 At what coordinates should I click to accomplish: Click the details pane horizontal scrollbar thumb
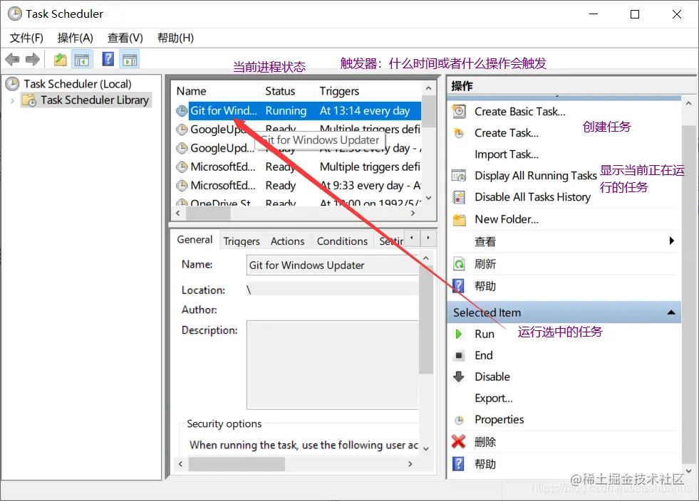click(237, 464)
